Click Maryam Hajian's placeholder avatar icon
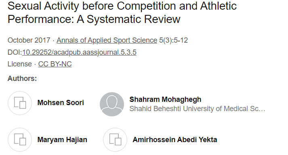288x155 pixels. (20, 140)
